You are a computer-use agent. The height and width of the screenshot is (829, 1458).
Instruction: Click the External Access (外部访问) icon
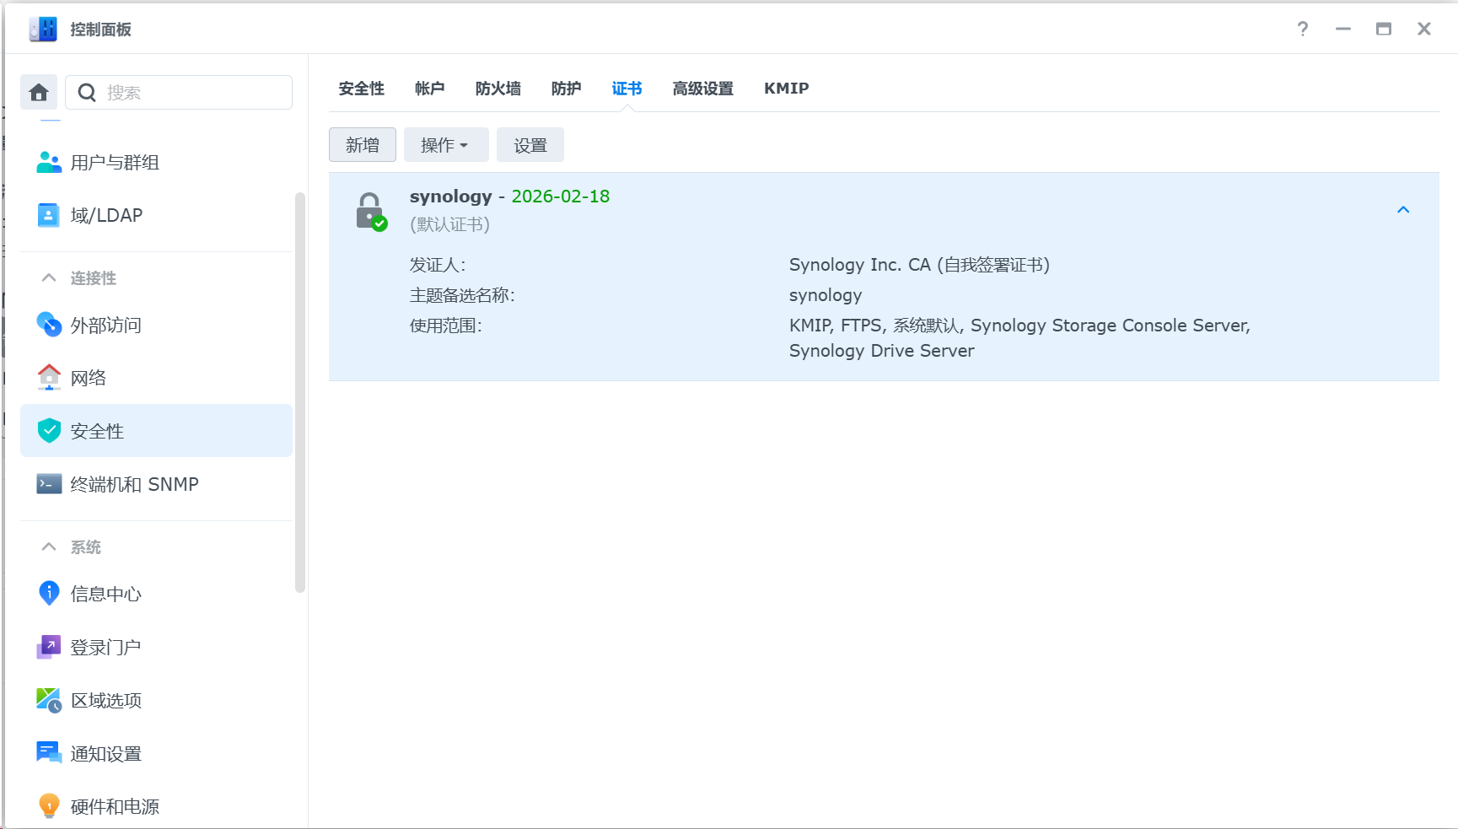49,325
